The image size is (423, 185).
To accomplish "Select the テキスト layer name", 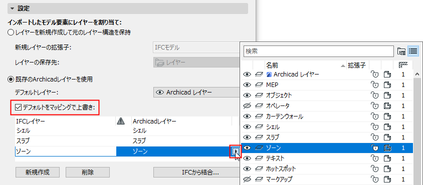I will (276, 158).
